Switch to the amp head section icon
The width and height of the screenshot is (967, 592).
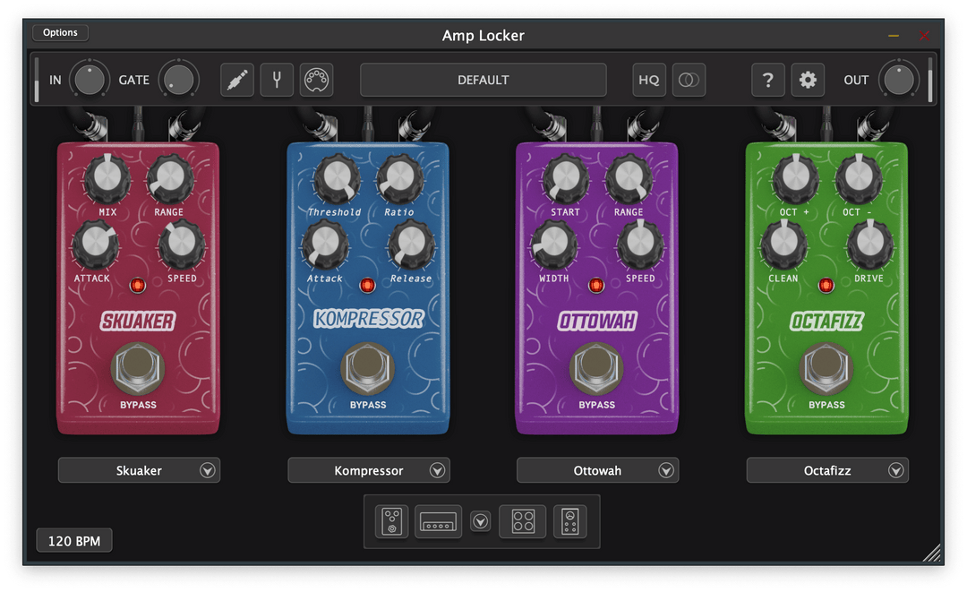pyautogui.click(x=439, y=521)
